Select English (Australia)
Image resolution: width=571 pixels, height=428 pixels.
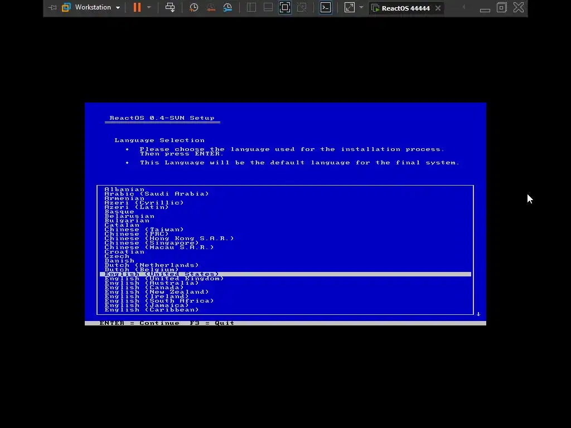point(152,283)
